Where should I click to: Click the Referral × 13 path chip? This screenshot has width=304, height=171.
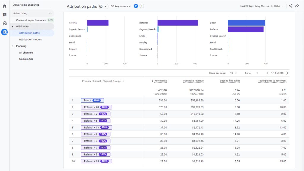[96, 128]
